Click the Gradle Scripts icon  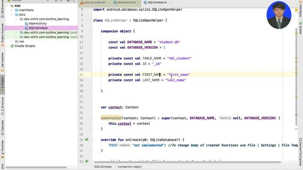point(12,46)
